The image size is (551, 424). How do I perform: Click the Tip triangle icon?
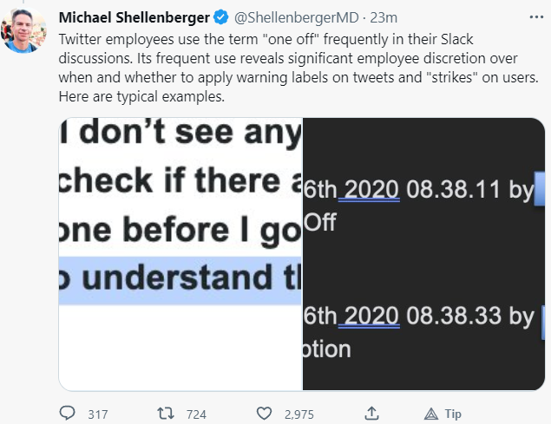430,414
